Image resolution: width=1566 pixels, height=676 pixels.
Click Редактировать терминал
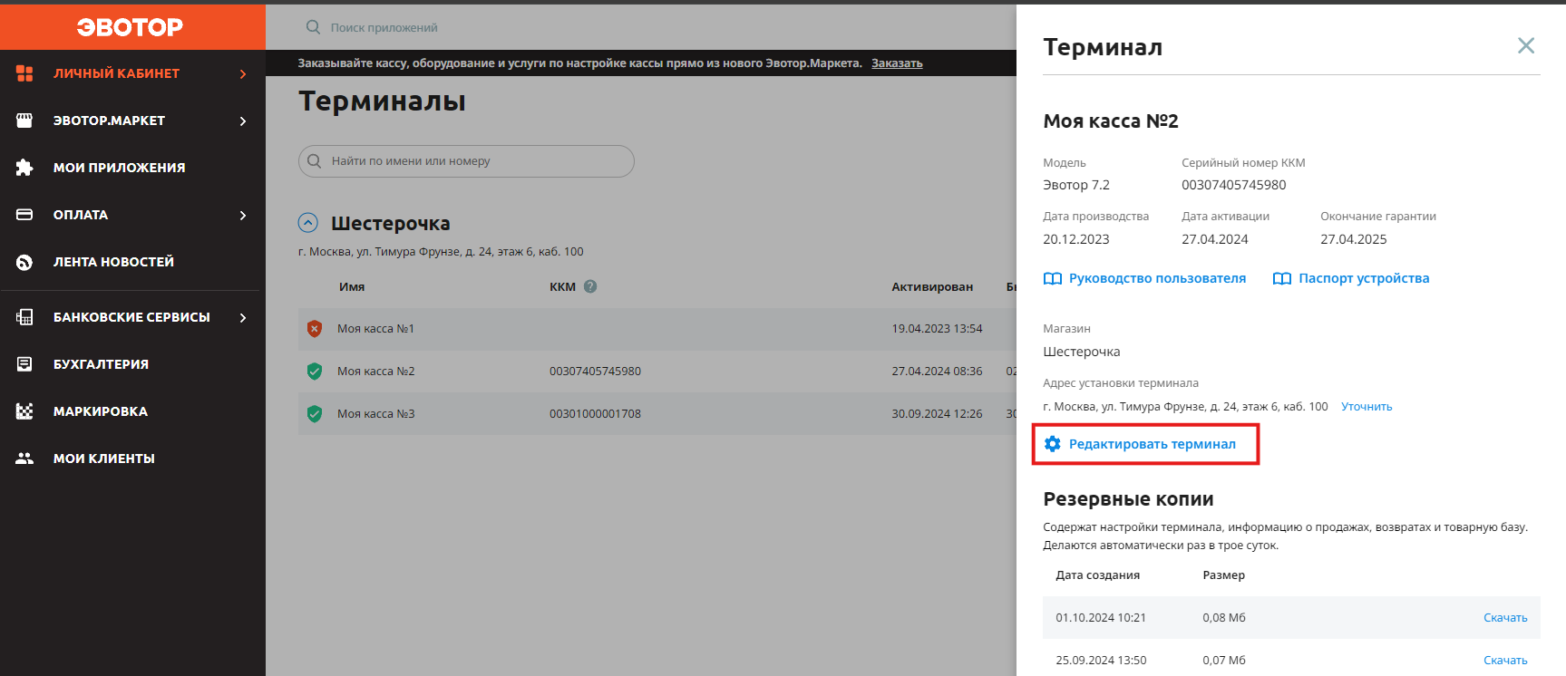pos(1152,444)
